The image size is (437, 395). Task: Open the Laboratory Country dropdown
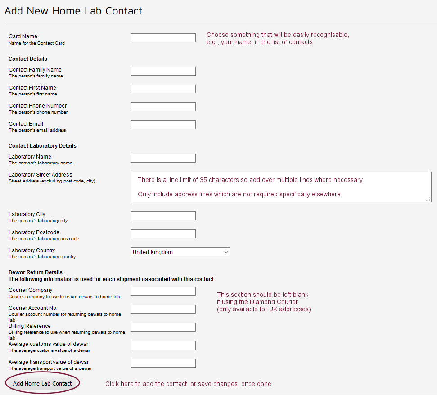click(180, 251)
